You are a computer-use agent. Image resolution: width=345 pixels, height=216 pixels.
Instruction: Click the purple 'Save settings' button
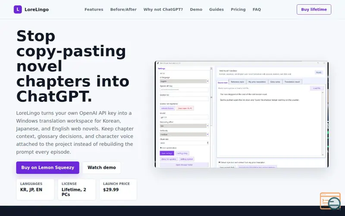(167, 153)
